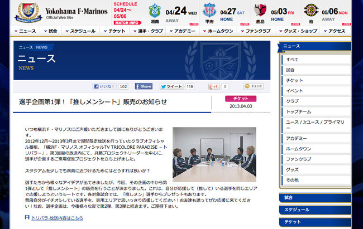Select グッズ in the news sidebar
The height and width of the screenshot is (229, 363).
(x=316, y=169)
